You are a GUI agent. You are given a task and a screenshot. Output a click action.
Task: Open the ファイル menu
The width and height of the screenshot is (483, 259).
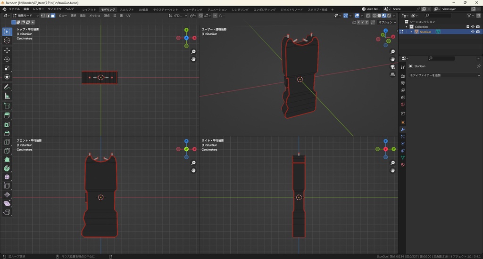pyautogui.click(x=14, y=9)
